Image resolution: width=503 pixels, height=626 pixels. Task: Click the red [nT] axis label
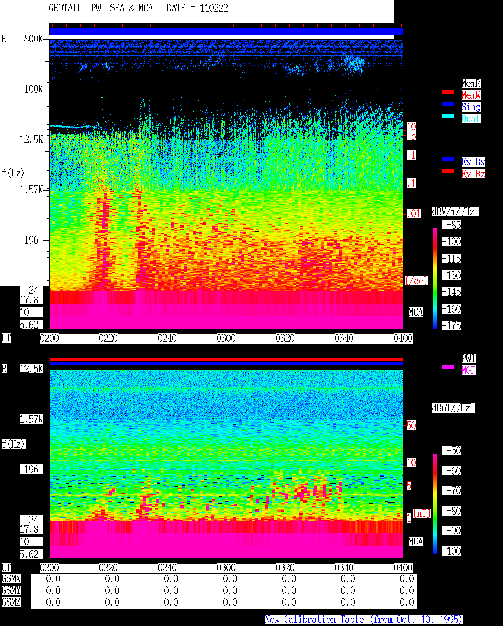click(422, 513)
